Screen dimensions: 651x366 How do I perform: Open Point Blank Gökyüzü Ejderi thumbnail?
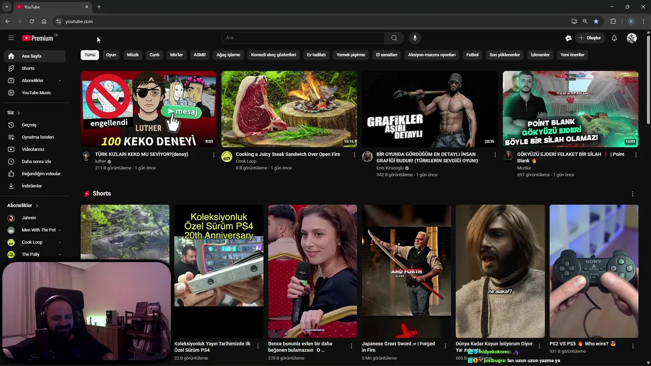pyautogui.click(x=571, y=109)
